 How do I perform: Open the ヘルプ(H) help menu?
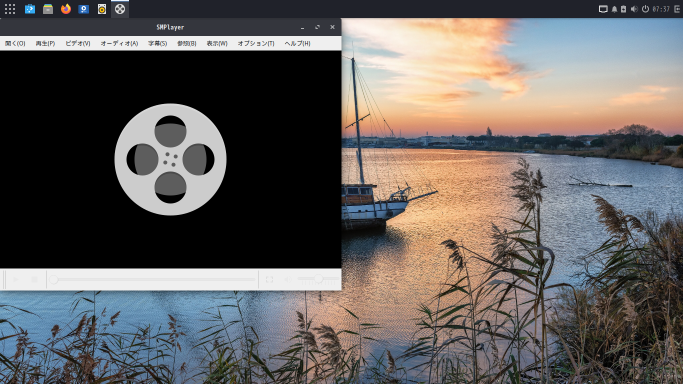pos(297,43)
